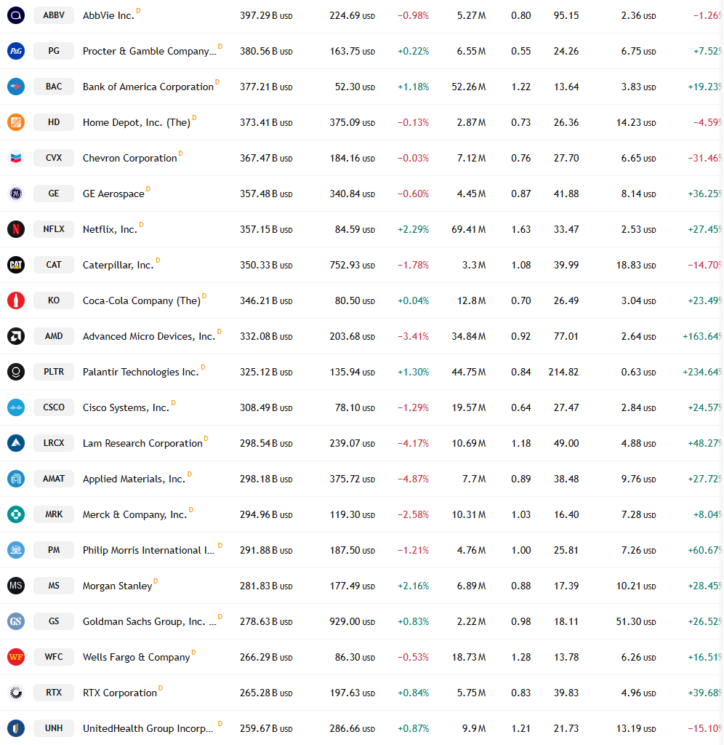Click the 163.75 USD price cell
This screenshot has height=745, width=724.
pyautogui.click(x=353, y=52)
